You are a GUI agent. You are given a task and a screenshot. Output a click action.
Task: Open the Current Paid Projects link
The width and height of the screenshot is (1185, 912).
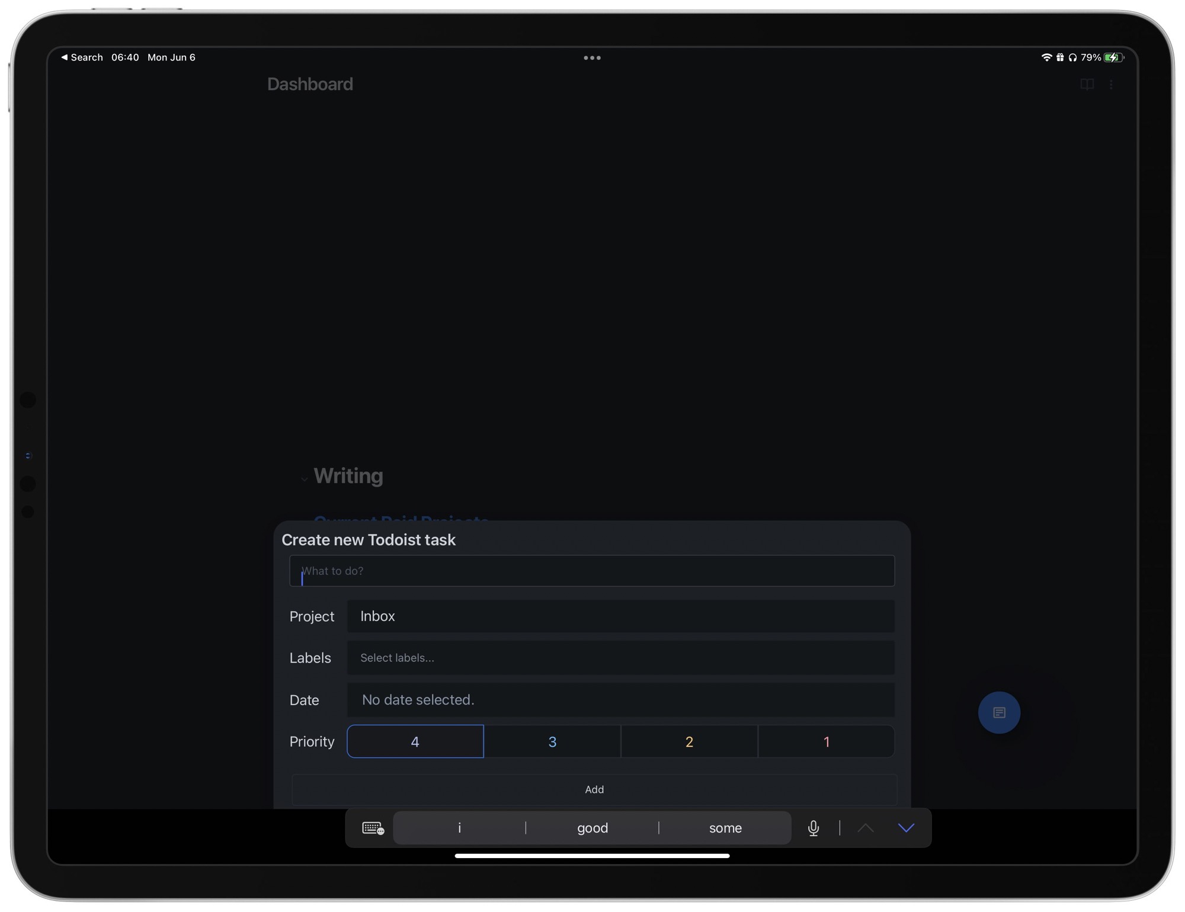pyautogui.click(x=402, y=521)
